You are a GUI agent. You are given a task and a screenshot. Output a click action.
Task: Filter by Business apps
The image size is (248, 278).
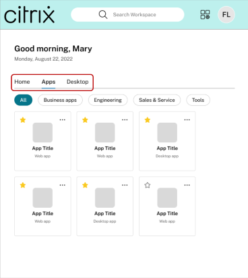60,100
